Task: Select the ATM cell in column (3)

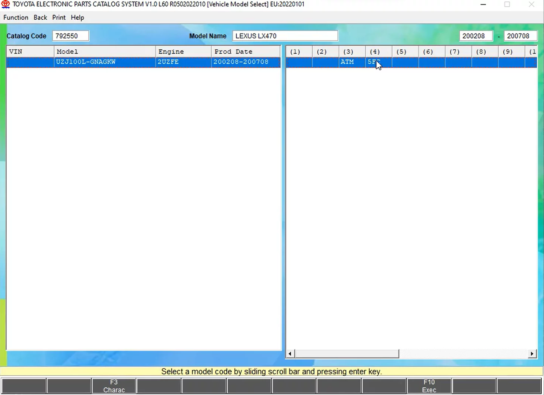Action: (347, 62)
